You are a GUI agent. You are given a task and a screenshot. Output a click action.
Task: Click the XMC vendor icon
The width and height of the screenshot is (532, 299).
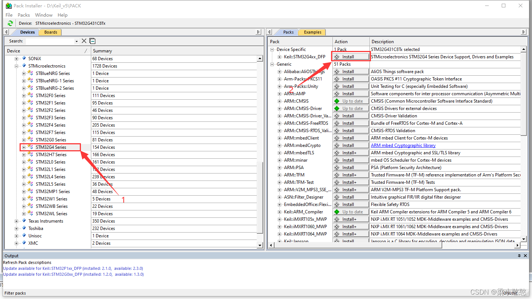coord(24,243)
